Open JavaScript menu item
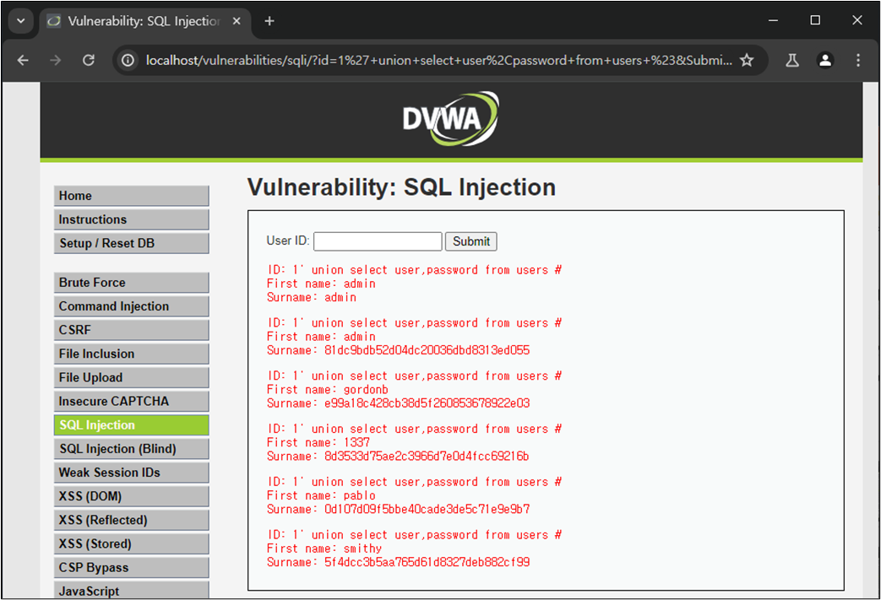Screen dimensions: 881x600 coord(132,591)
